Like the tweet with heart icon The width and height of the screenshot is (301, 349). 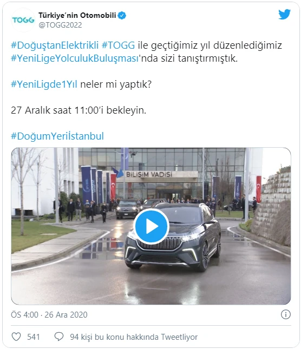[x=16, y=337]
